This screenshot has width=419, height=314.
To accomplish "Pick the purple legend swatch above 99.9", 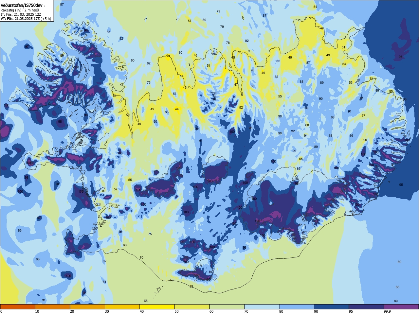I will (402, 307).
